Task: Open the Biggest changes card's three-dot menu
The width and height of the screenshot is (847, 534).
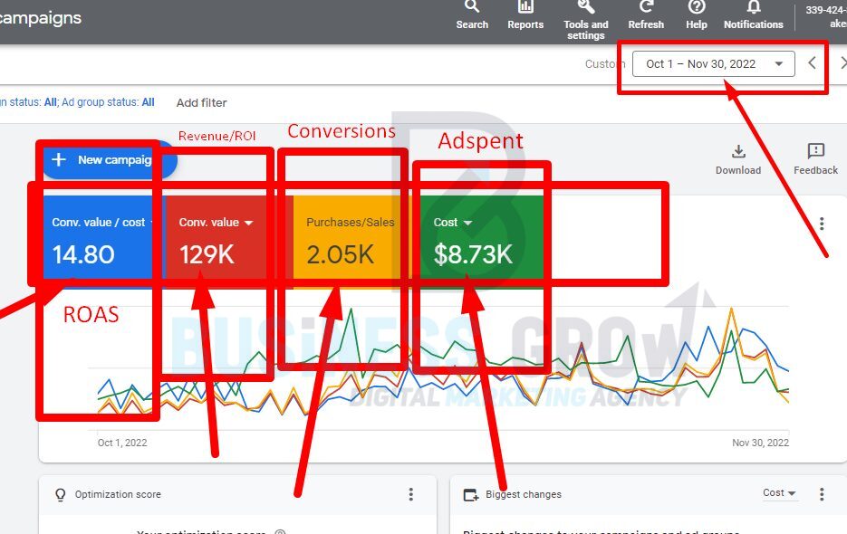Action: pyautogui.click(x=822, y=493)
